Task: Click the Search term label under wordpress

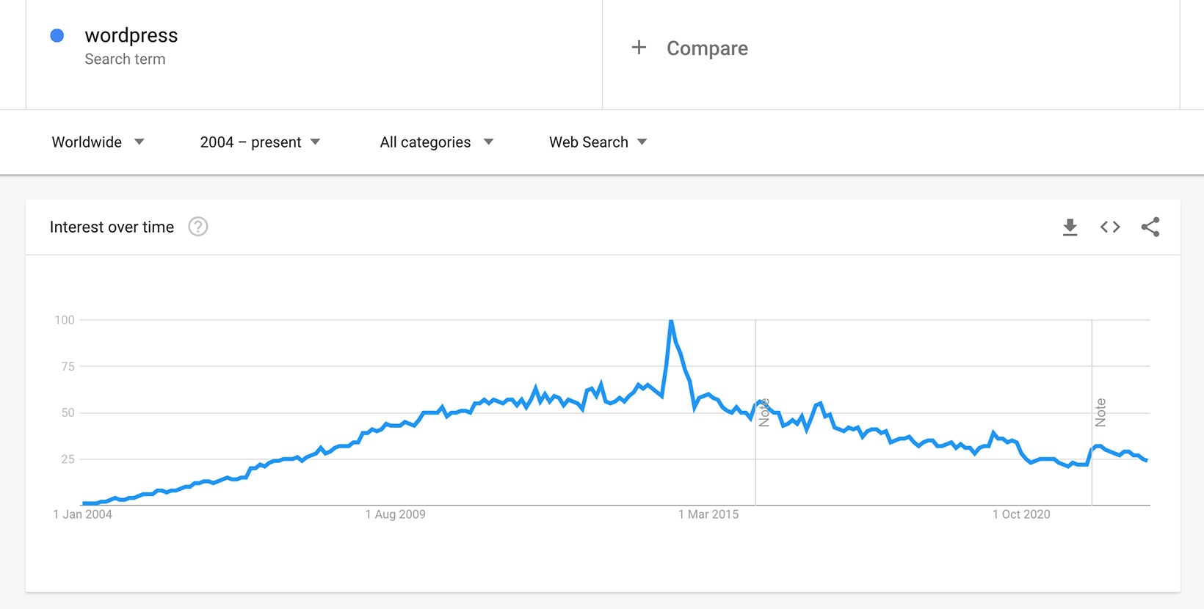Action: [x=125, y=59]
